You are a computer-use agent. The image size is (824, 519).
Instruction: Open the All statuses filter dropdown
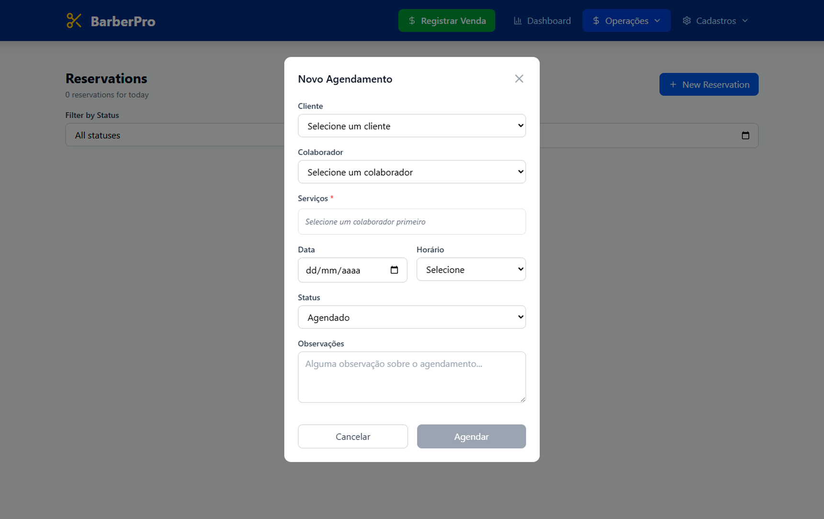175,135
